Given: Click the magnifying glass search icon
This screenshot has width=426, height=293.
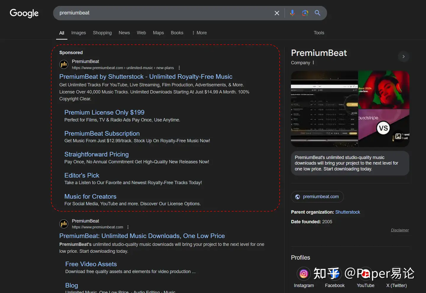Looking at the screenshot, I should tap(317, 13).
